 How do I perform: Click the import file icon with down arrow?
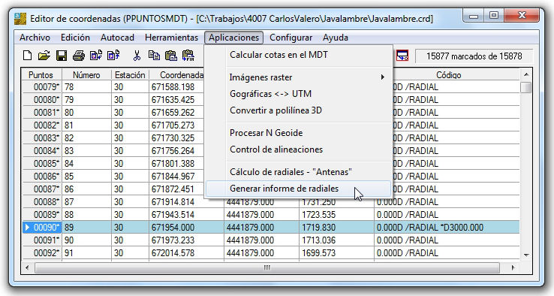96,56
